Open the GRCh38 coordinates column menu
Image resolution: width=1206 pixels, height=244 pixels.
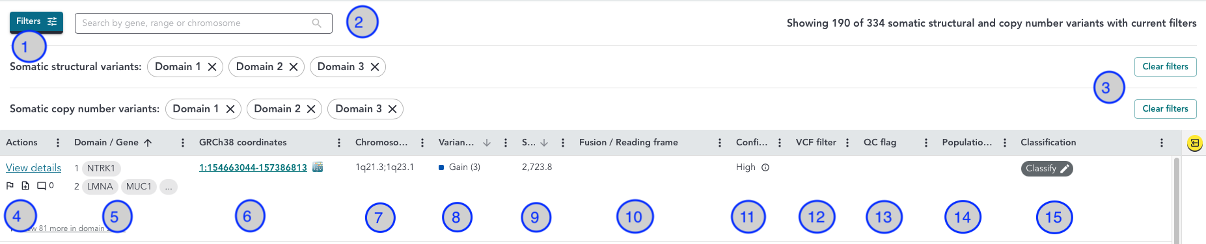[x=339, y=143]
